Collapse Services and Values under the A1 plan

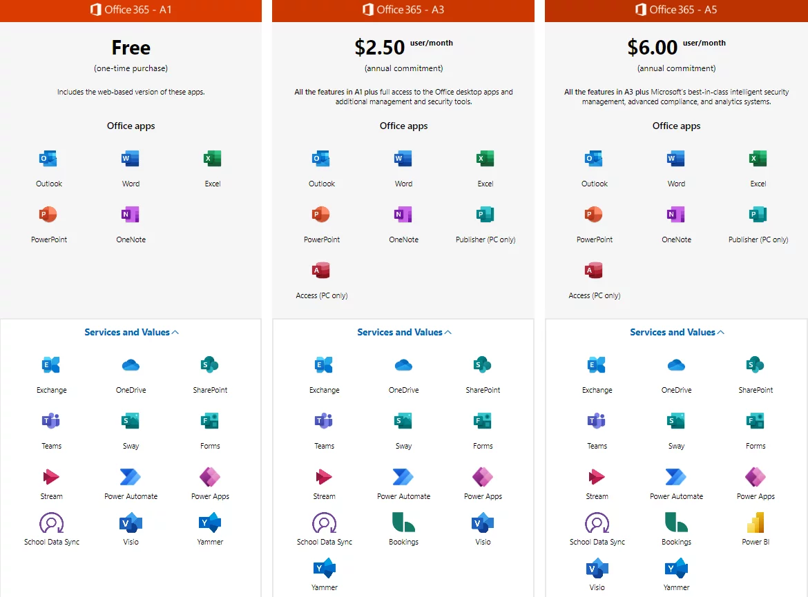click(131, 332)
